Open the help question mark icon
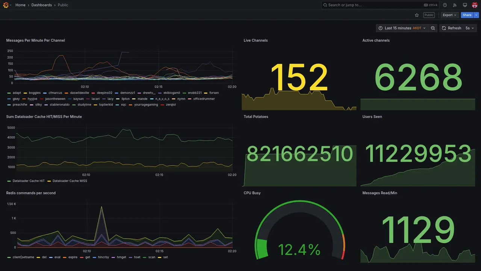Image resolution: width=481 pixels, height=271 pixels. click(x=445, y=5)
